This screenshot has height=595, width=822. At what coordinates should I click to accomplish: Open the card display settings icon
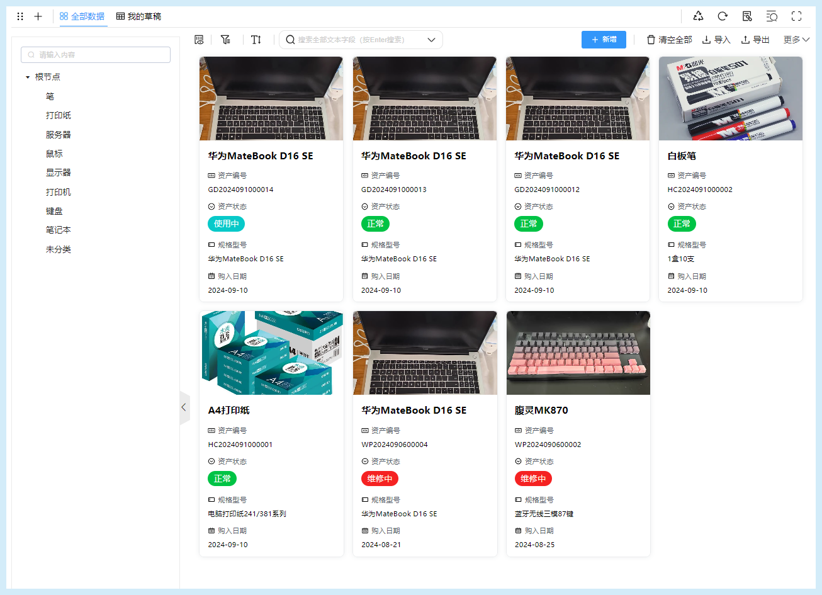click(x=199, y=40)
